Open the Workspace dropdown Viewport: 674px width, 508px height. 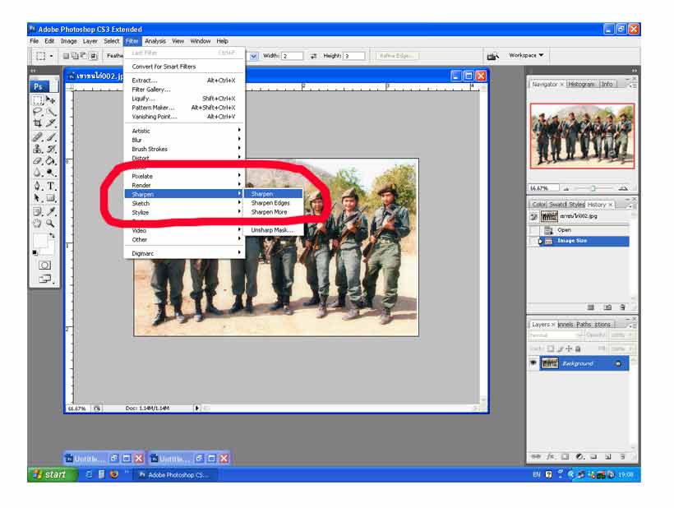[x=526, y=56]
